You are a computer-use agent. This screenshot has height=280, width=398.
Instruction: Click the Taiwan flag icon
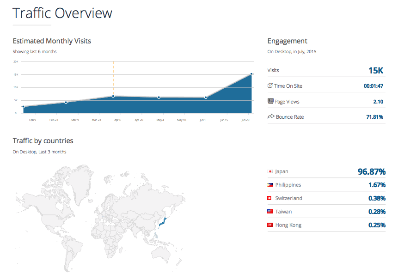tap(270, 212)
